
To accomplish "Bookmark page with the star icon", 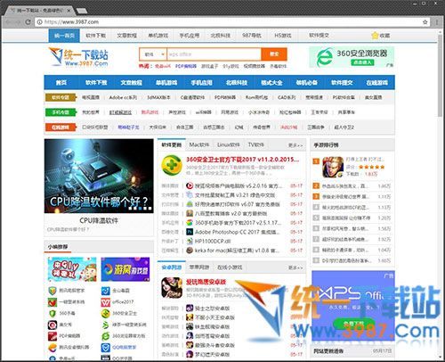I will 425,22.
